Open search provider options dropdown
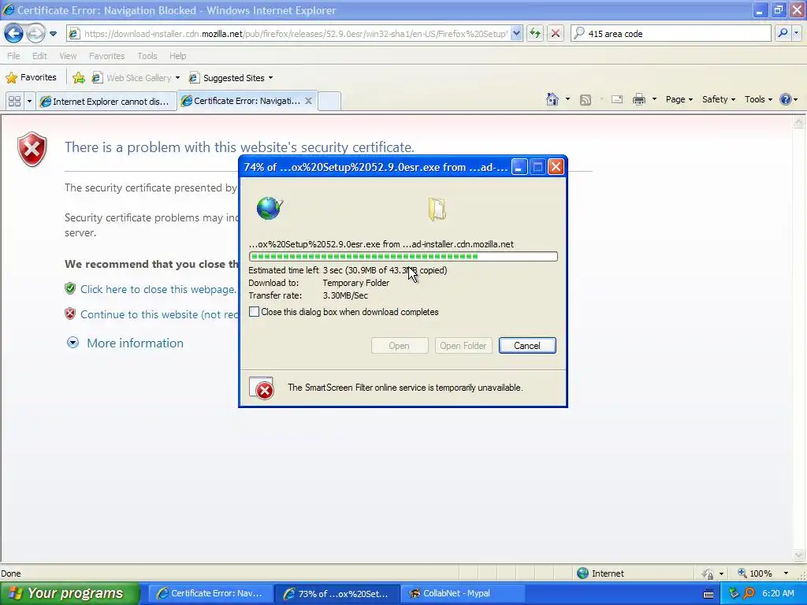807x605 pixels. [x=797, y=33]
